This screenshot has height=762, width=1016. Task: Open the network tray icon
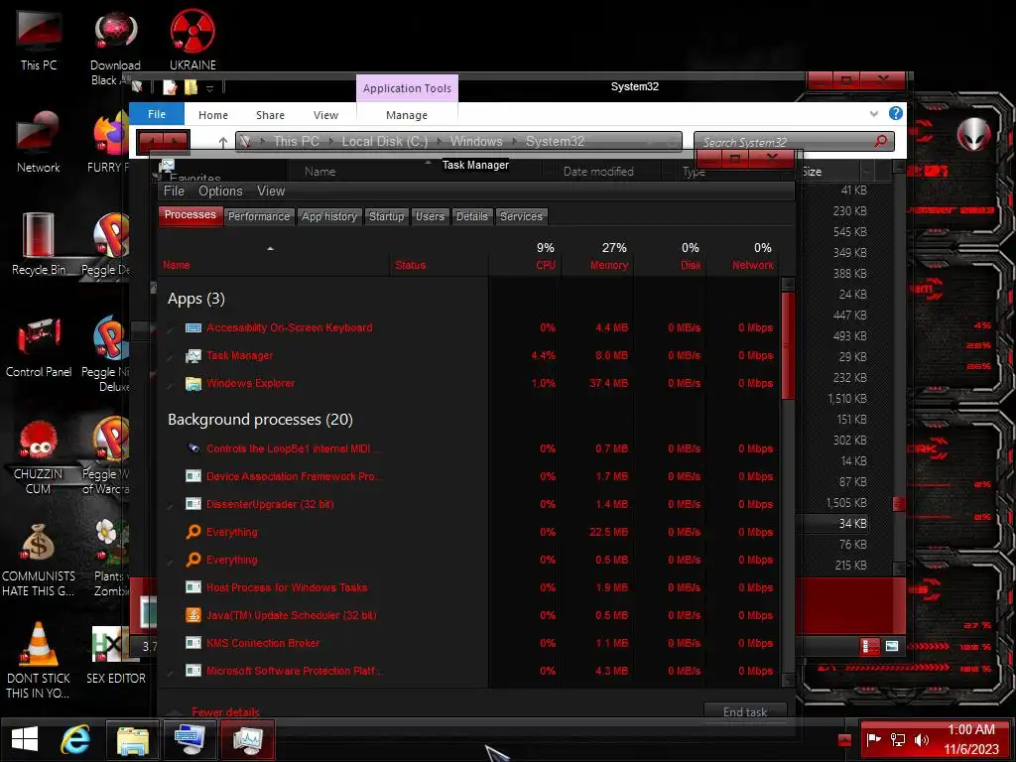point(897,739)
